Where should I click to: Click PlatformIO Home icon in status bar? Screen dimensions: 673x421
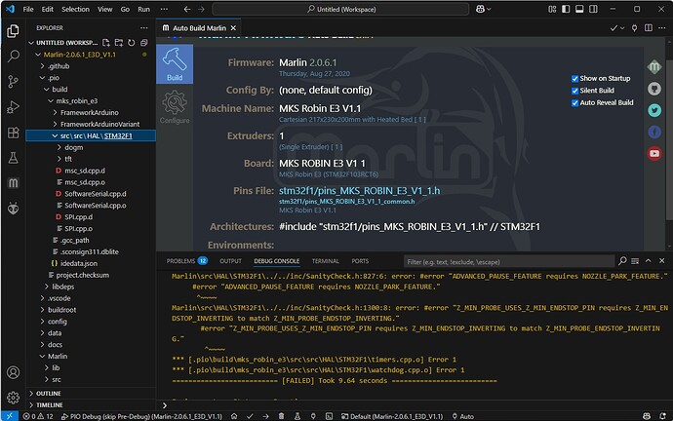pos(234,416)
